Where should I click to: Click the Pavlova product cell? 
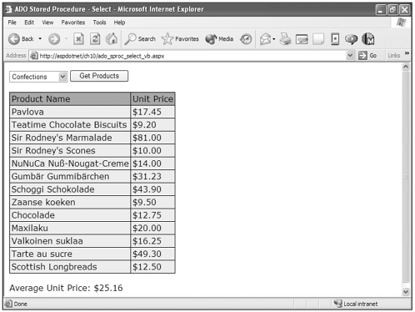coord(70,112)
